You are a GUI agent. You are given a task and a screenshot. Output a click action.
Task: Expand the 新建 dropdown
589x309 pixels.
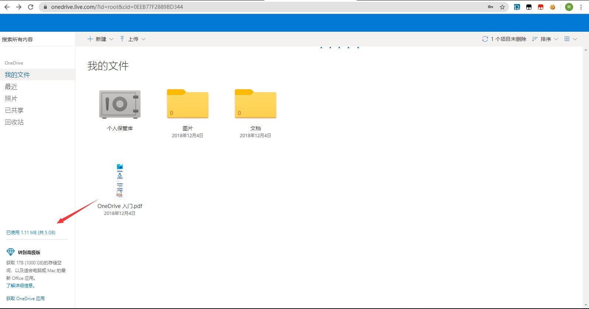click(x=100, y=39)
